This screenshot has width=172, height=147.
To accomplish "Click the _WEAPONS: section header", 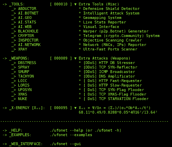I will (x=19, y=58).
